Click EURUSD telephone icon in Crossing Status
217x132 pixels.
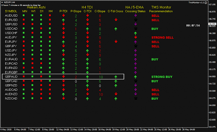tap(136, 20)
